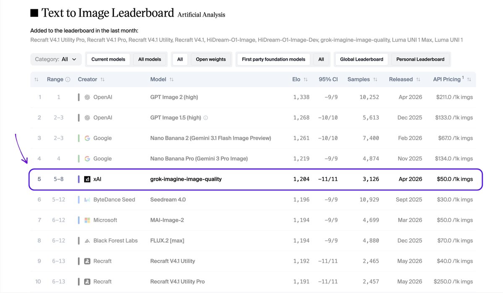This screenshot has height=293, width=503.
Task: Click the Recraft V4.1 Utility name
Action: coord(173,261)
